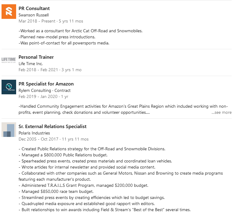The height and width of the screenshot is (216, 235).
Task: Click the Dec 2005 - Oct 2017 date line
Action: [x=54, y=139]
